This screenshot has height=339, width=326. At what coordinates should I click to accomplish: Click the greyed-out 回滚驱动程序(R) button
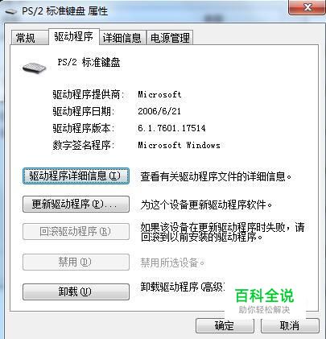coord(76,231)
